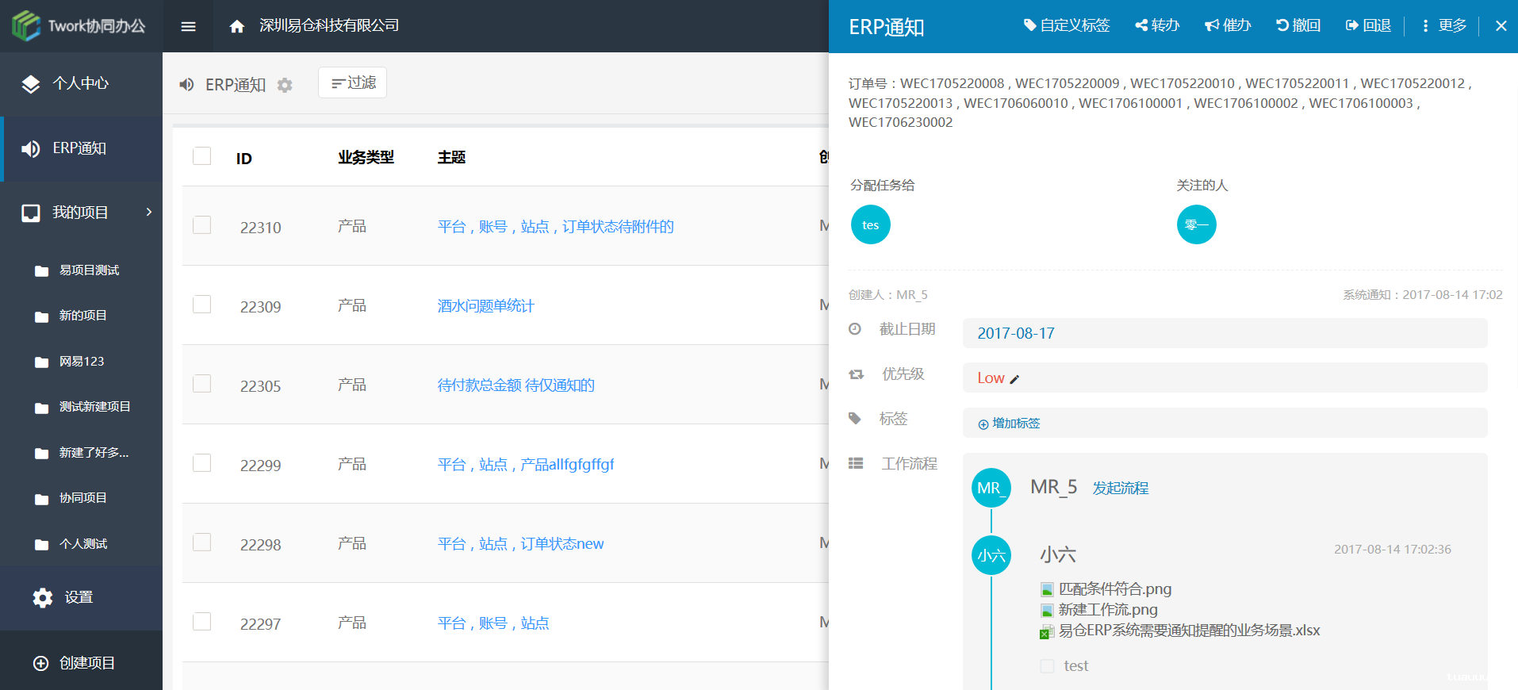Open 设置 in the sidebar
1518x690 pixels.
coord(79,597)
